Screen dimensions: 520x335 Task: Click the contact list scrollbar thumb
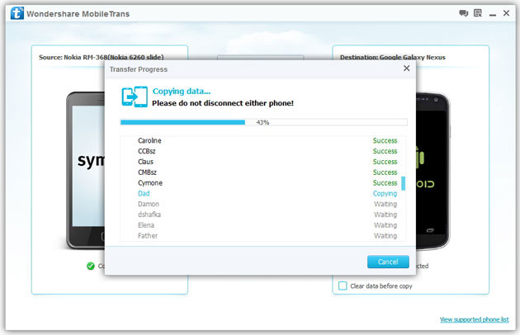click(x=404, y=183)
